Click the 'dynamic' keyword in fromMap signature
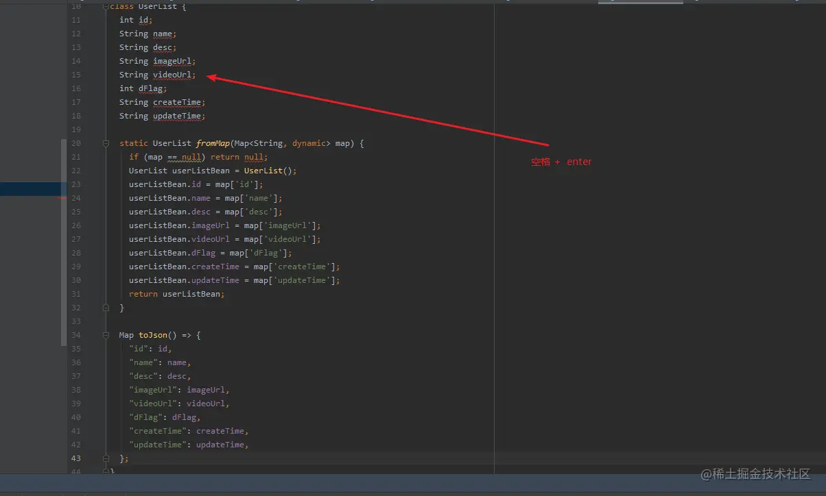826x496 pixels. click(x=309, y=143)
